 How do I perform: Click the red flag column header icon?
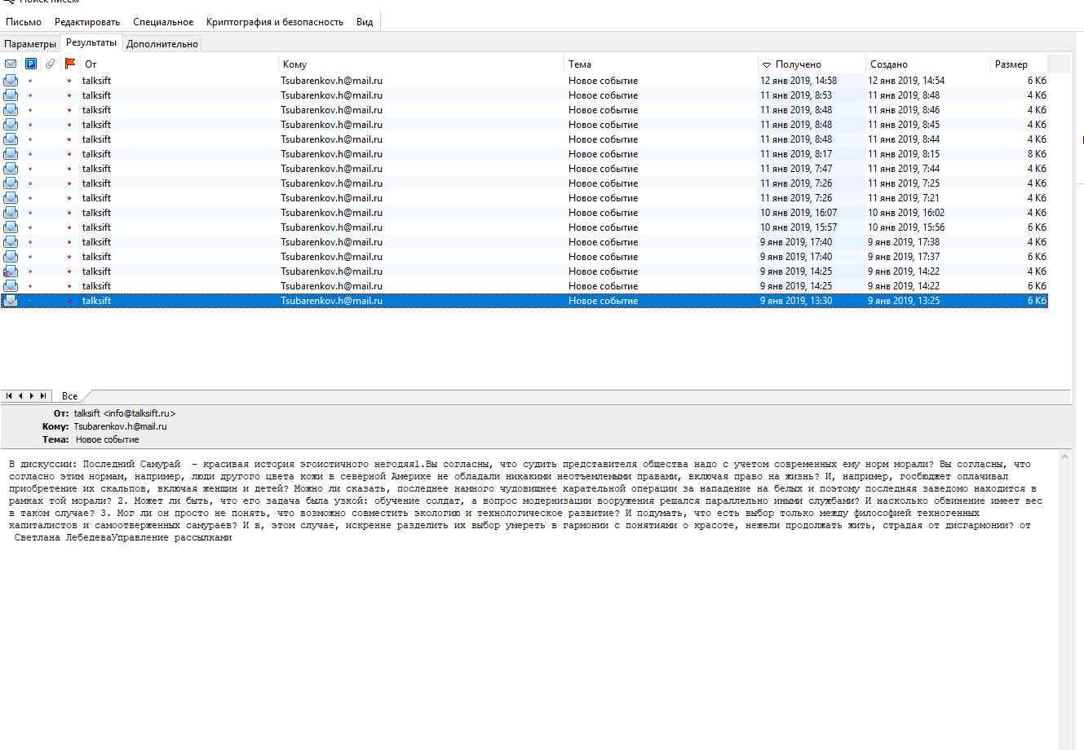coord(70,64)
